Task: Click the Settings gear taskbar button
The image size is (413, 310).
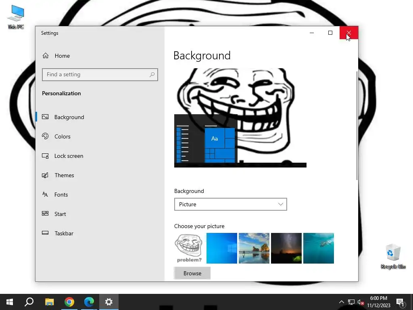Action: (x=109, y=302)
